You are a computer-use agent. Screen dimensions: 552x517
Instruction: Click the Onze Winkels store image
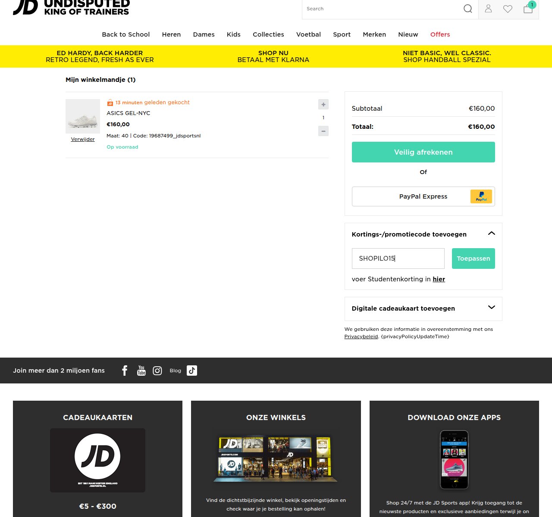click(276, 459)
